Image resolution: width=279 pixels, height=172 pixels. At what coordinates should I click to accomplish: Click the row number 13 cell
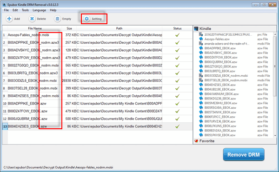point(5,126)
